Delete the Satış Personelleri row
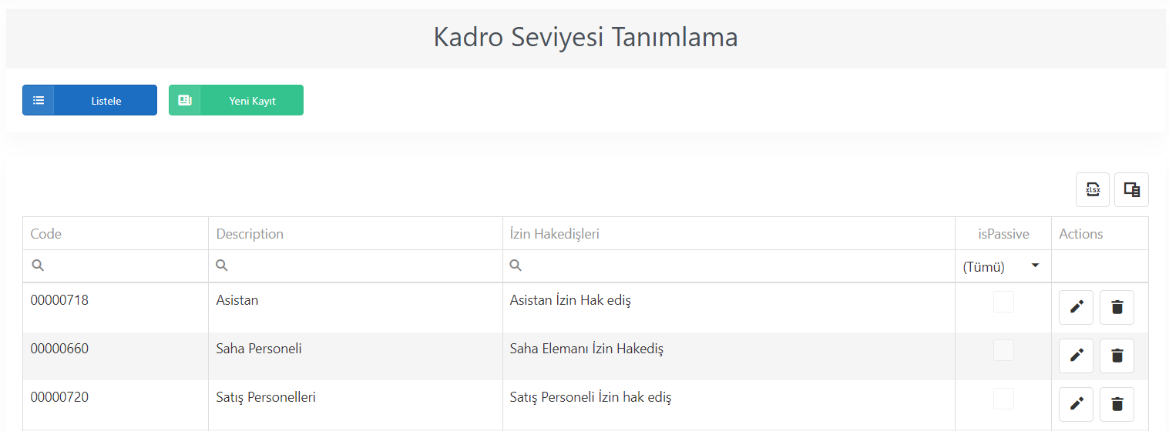Image resolution: width=1169 pixels, height=431 pixels. point(1117,404)
